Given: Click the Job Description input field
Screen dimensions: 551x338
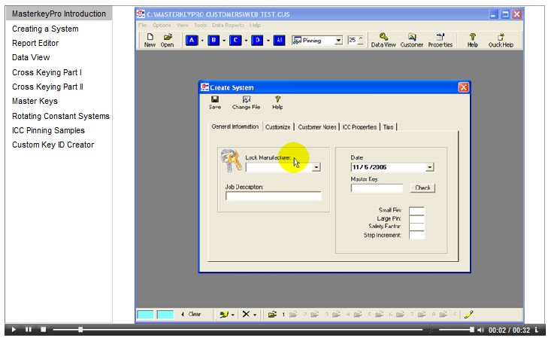Looking at the screenshot, I should (274, 196).
